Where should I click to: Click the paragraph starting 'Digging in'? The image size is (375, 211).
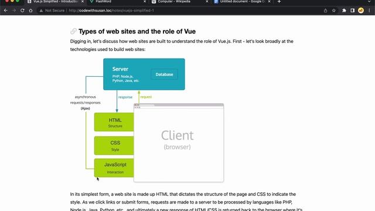click(x=182, y=45)
